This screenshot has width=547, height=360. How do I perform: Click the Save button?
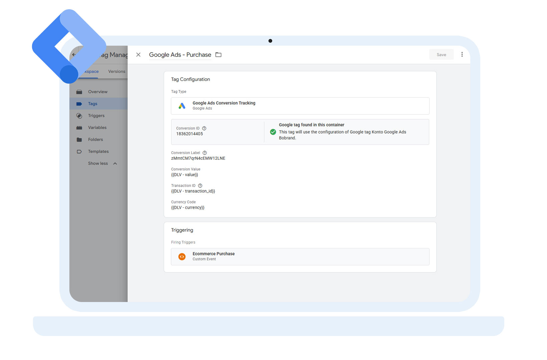(441, 55)
